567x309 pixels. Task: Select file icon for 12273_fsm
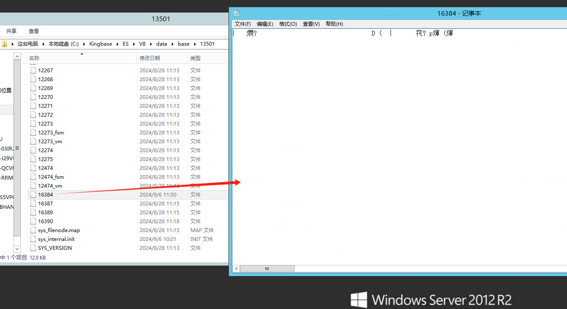coord(33,132)
